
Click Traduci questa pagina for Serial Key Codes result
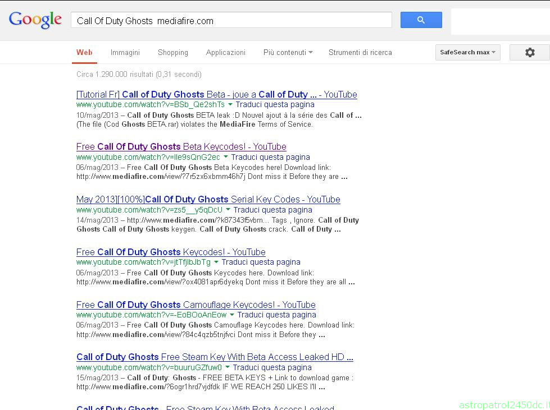pyautogui.click(x=273, y=210)
